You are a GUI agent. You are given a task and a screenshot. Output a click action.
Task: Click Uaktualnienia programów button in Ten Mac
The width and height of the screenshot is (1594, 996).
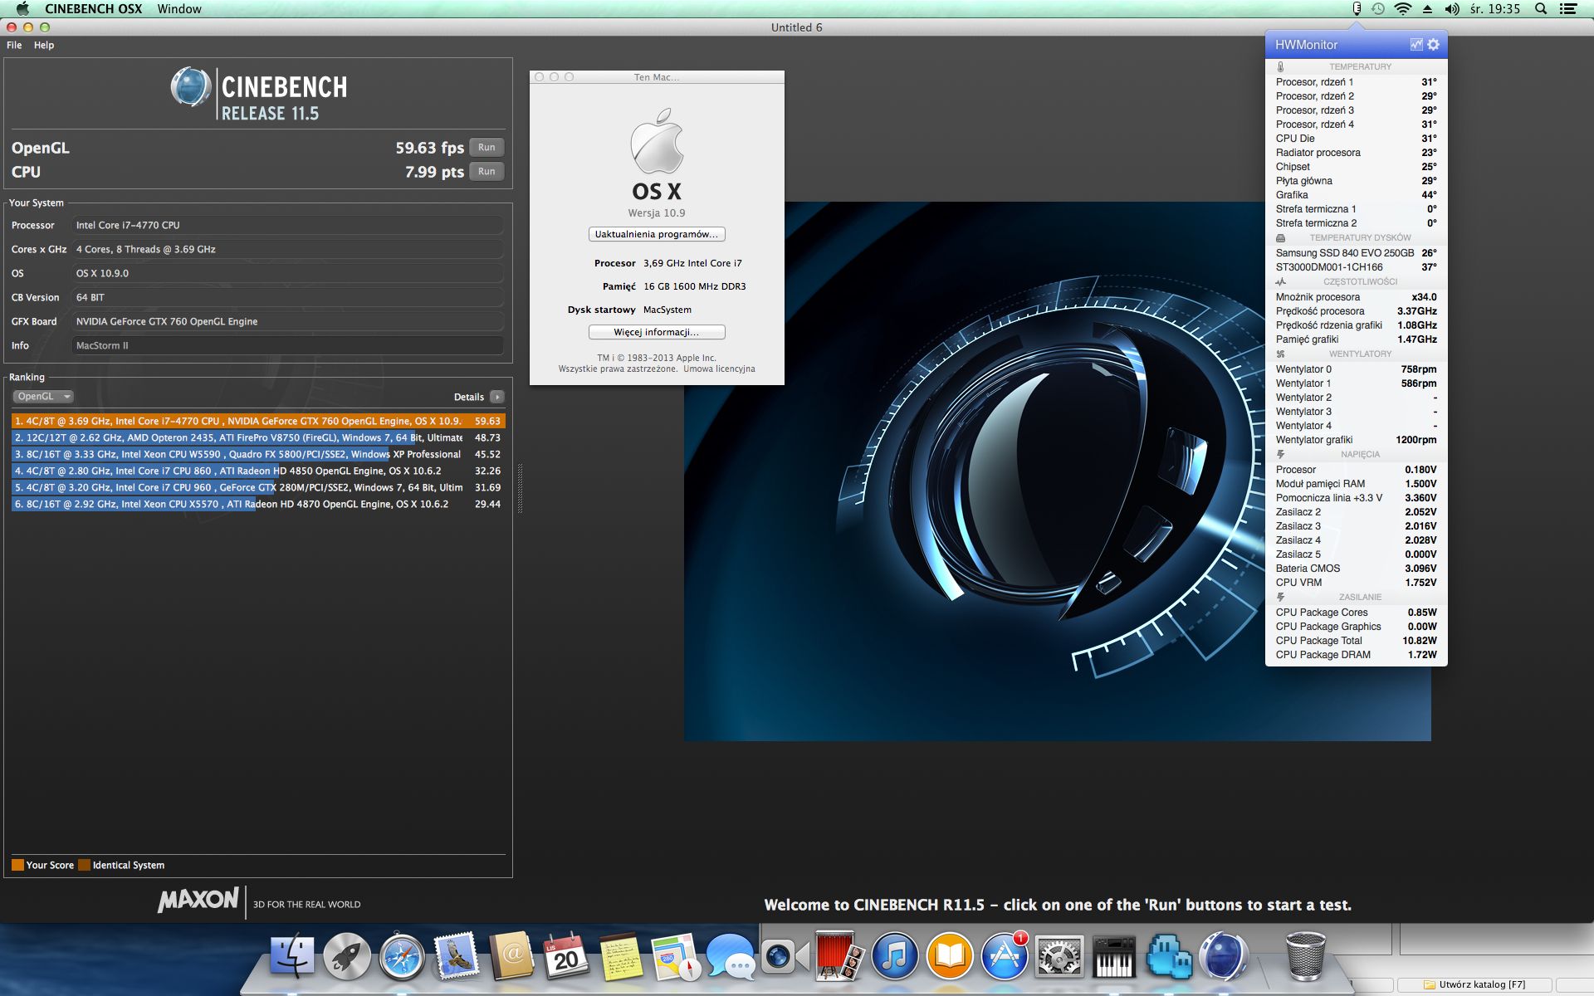coord(657,234)
